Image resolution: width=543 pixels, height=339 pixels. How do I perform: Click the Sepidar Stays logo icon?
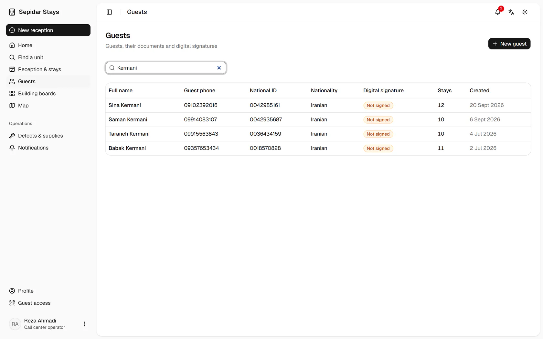pos(12,12)
